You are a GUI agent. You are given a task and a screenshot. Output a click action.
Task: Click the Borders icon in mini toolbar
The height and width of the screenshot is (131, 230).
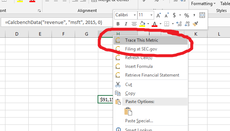(x=167, y=24)
